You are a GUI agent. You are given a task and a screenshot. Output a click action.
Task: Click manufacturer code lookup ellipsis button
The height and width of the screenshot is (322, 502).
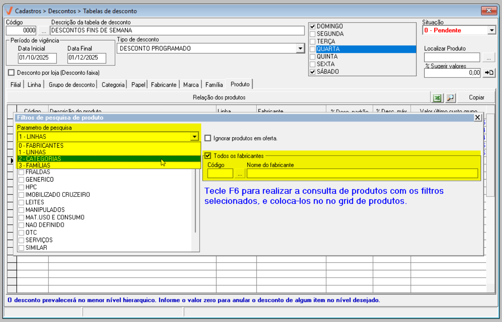(x=240, y=174)
